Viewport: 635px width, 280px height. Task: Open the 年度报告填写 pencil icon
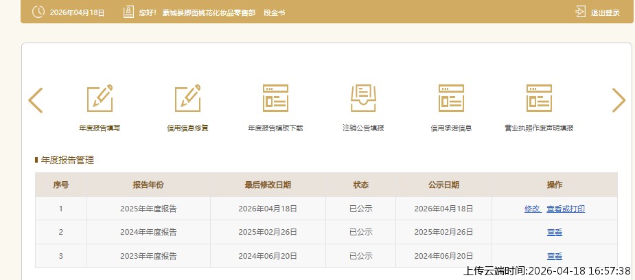pyautogui.click(x=100, y=98)
